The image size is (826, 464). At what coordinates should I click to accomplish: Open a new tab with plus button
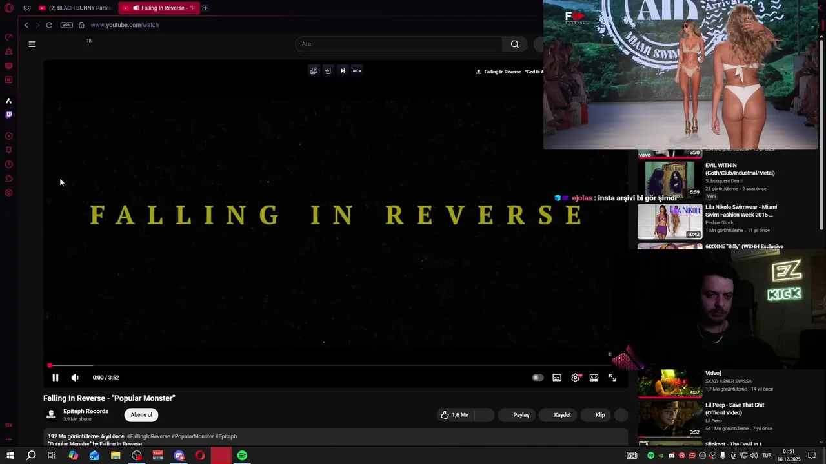205,8
